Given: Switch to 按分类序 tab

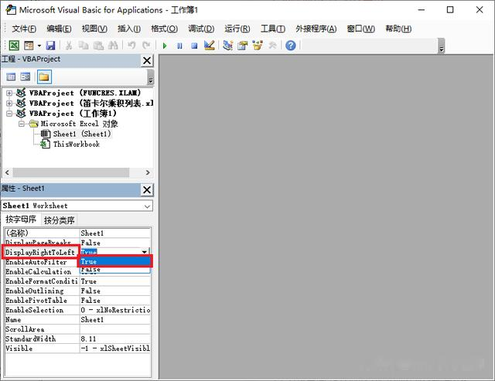Looking at the screenshot, I should click(x=59, y=220).
